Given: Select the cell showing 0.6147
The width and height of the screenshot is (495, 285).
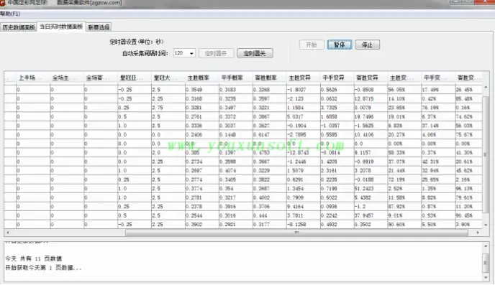Looking at the screenshot, I should 269,135.
